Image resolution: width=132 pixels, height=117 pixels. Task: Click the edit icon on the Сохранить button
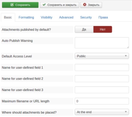pos(12,5)
